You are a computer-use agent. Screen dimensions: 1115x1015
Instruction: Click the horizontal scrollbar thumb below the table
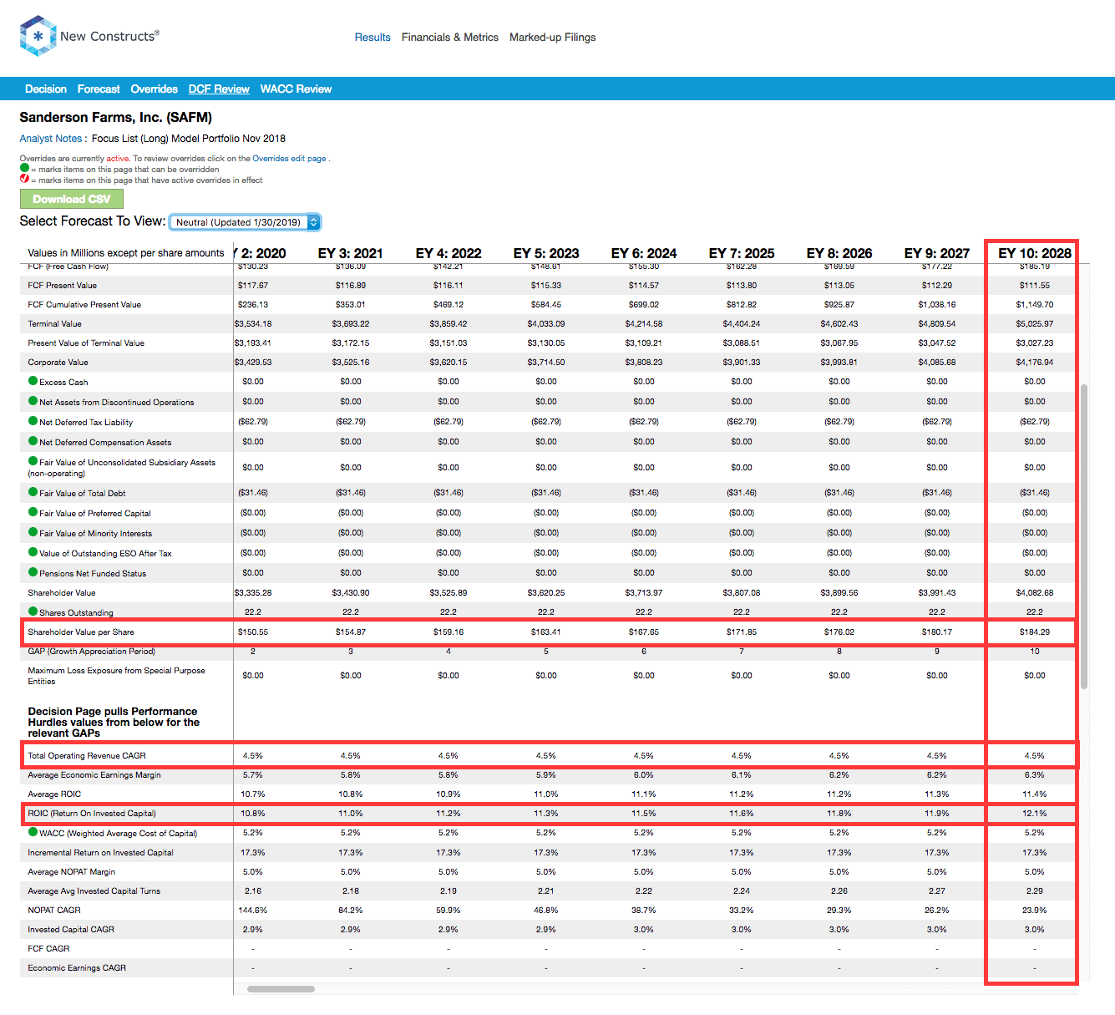(281, 989)
